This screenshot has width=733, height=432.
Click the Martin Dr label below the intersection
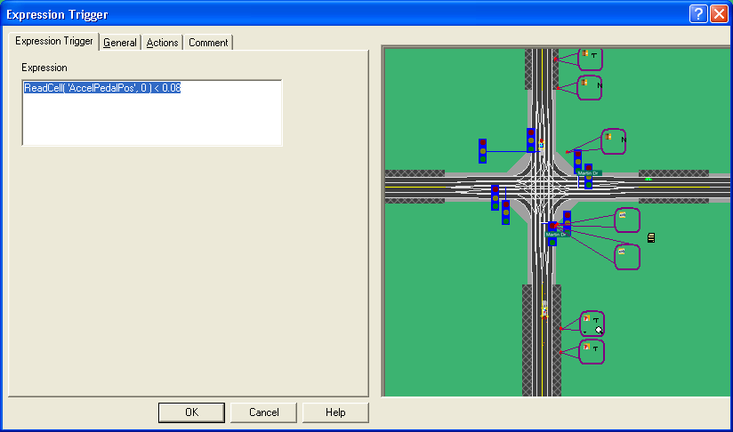pyautogui.click(x=557, y=234)
